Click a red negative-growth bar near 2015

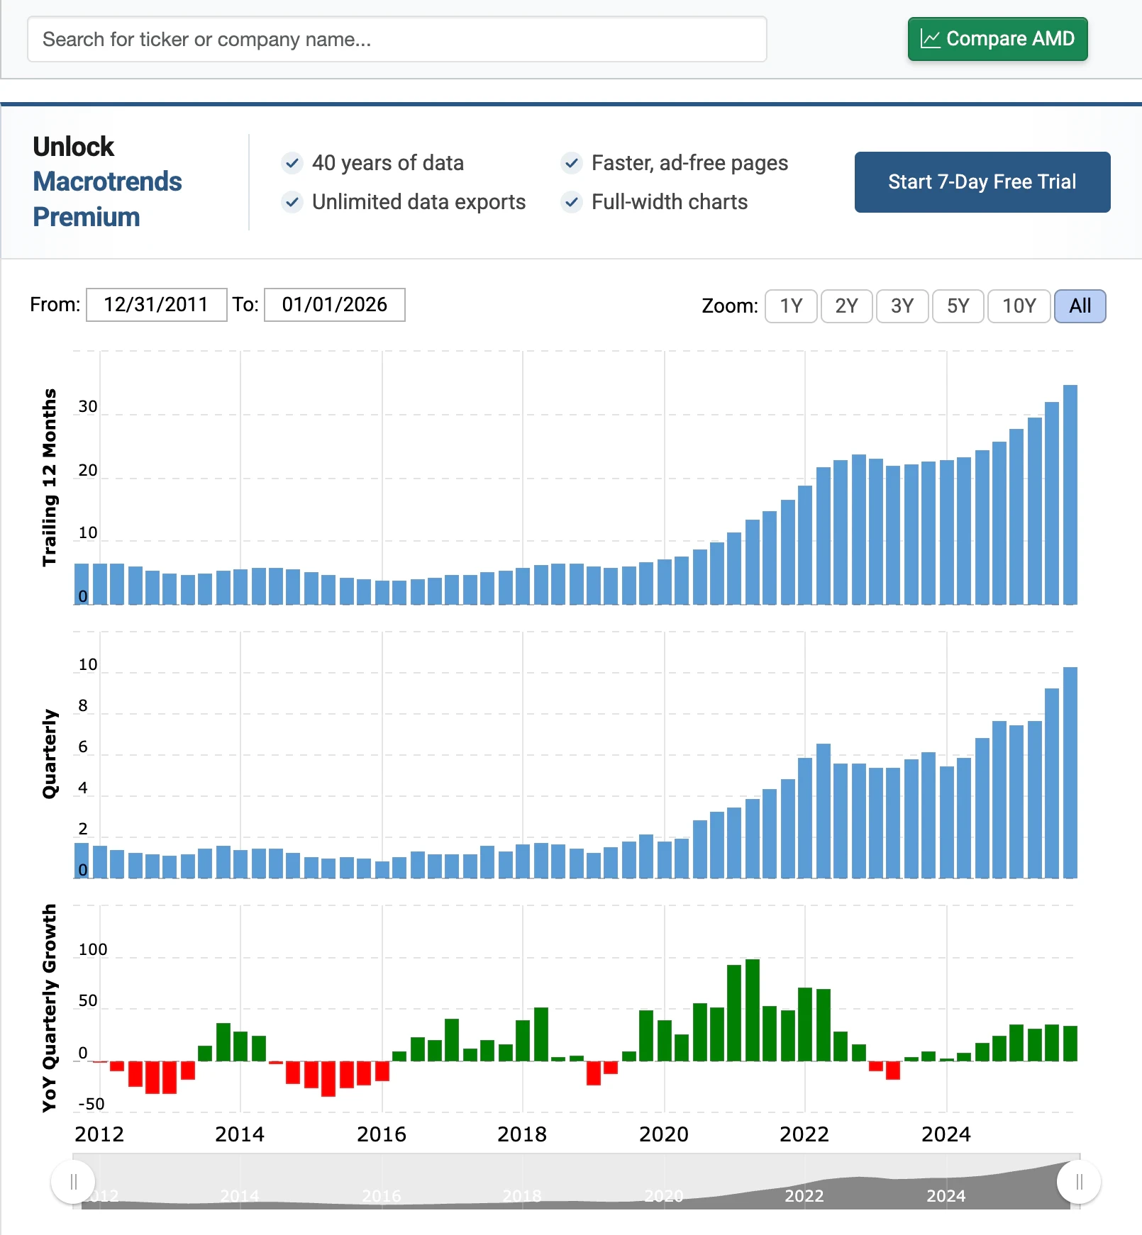328,1078
